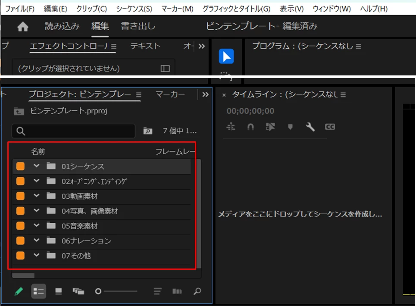This screenshot has width=416, height=306.
Task: Click the エフェクトコントロール tab
Action: click(69, 46)
